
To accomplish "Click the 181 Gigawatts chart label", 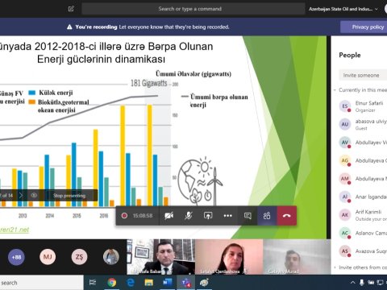I will point(149,83).
